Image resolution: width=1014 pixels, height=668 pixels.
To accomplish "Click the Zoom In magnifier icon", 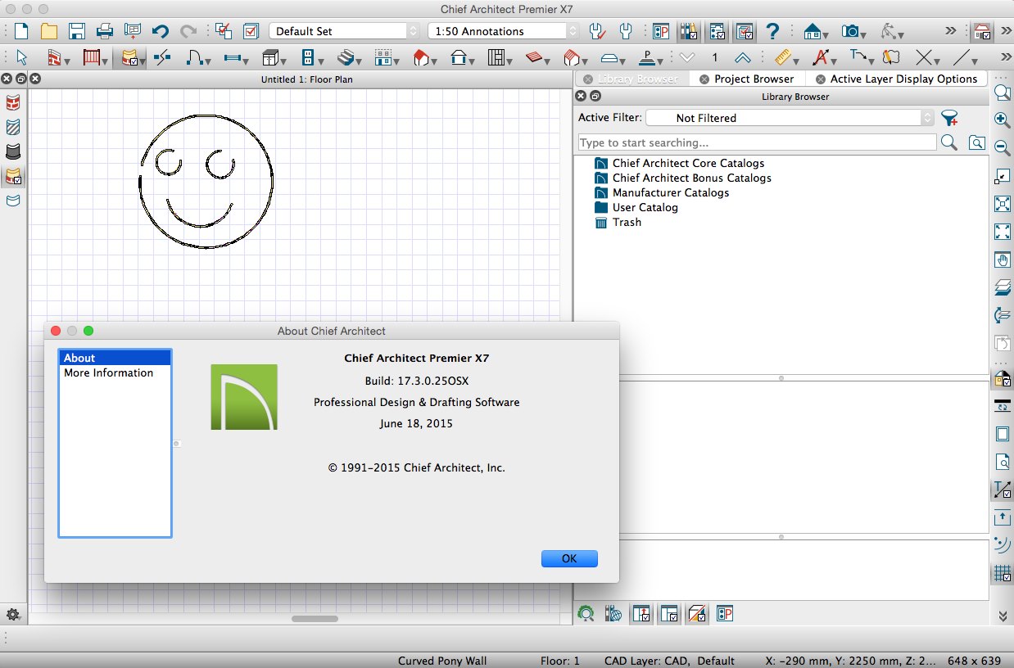I will pyautogui.click(x=1001, y=120).
